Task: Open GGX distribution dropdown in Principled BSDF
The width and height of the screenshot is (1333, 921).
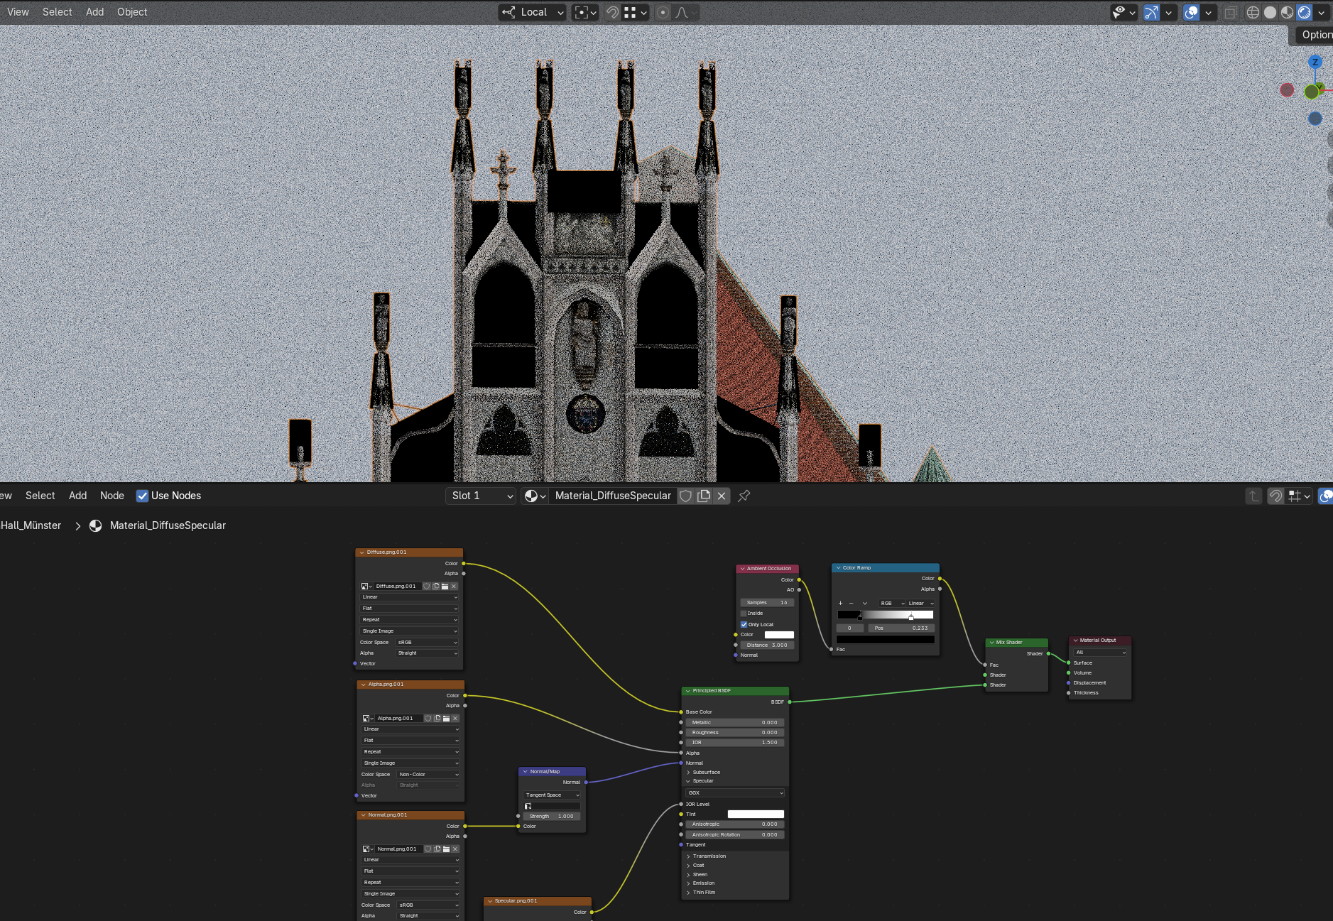Action: click(735, 793)
